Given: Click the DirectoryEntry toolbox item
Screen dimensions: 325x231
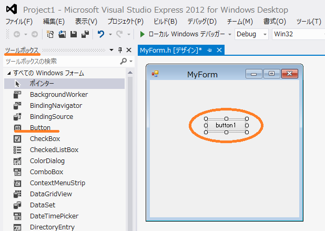Looking at the screenshot, I should pyautogui.click(x=52, y=227).
